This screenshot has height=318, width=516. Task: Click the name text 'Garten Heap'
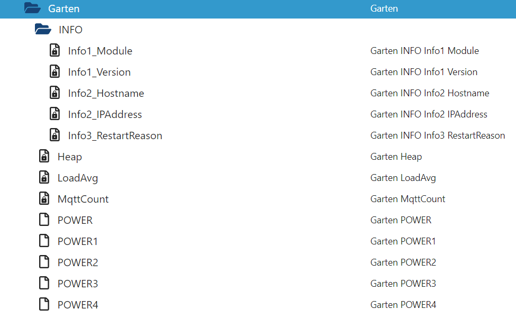(396, 157)
